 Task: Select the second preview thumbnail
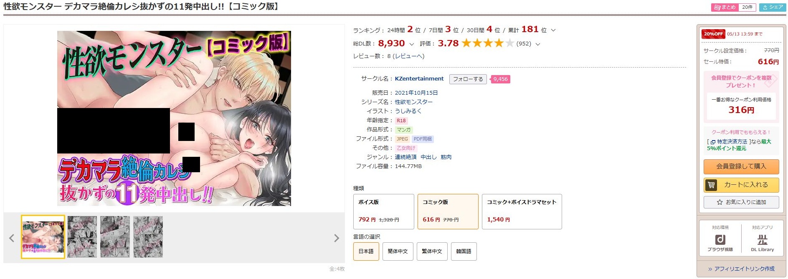click(x=82, y=236)
